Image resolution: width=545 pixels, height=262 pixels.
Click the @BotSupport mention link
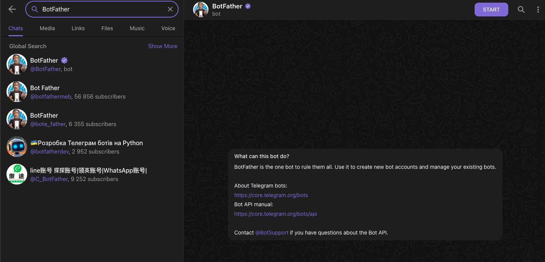(272, 233)
